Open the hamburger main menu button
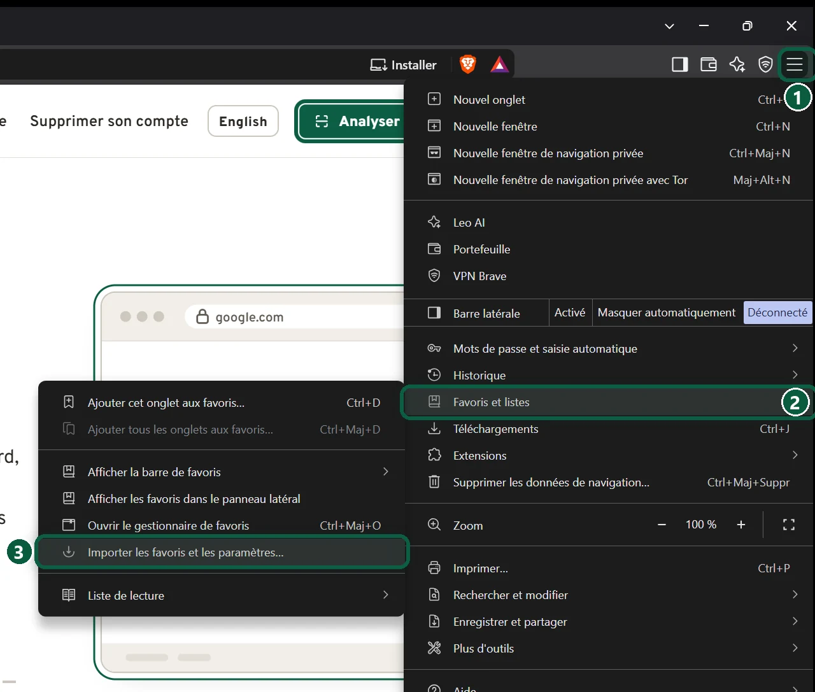The image size is (815, 692). [795, 64]
